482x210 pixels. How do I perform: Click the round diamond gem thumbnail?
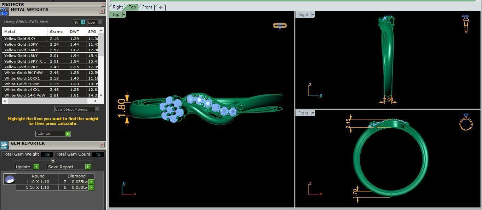point(10,179)
